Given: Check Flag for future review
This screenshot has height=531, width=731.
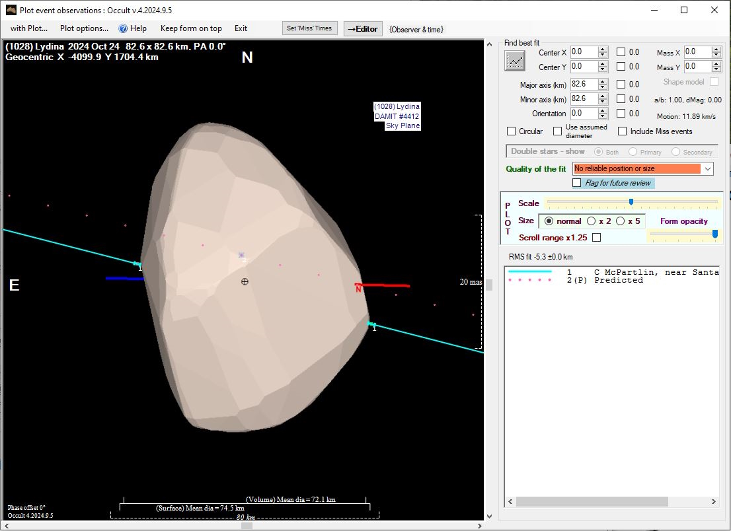Looking at the screenshot, I should [x=577, y=182].
